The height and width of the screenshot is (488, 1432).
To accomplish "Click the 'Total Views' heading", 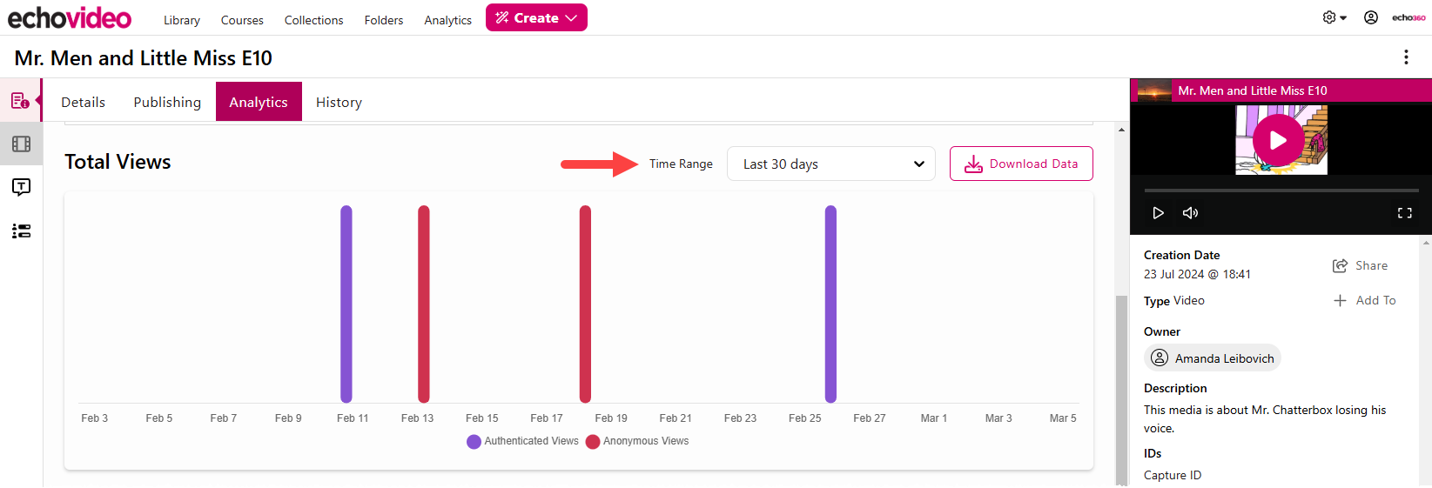I will (118, 162).
